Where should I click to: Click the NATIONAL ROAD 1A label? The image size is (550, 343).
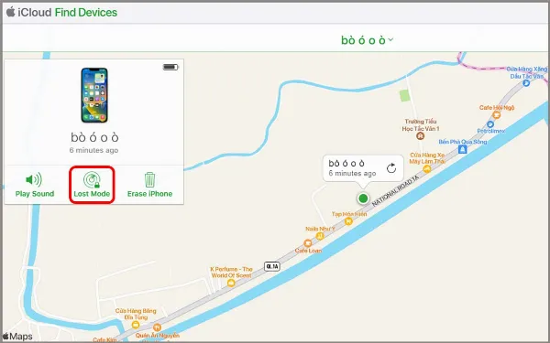(395, 191)
